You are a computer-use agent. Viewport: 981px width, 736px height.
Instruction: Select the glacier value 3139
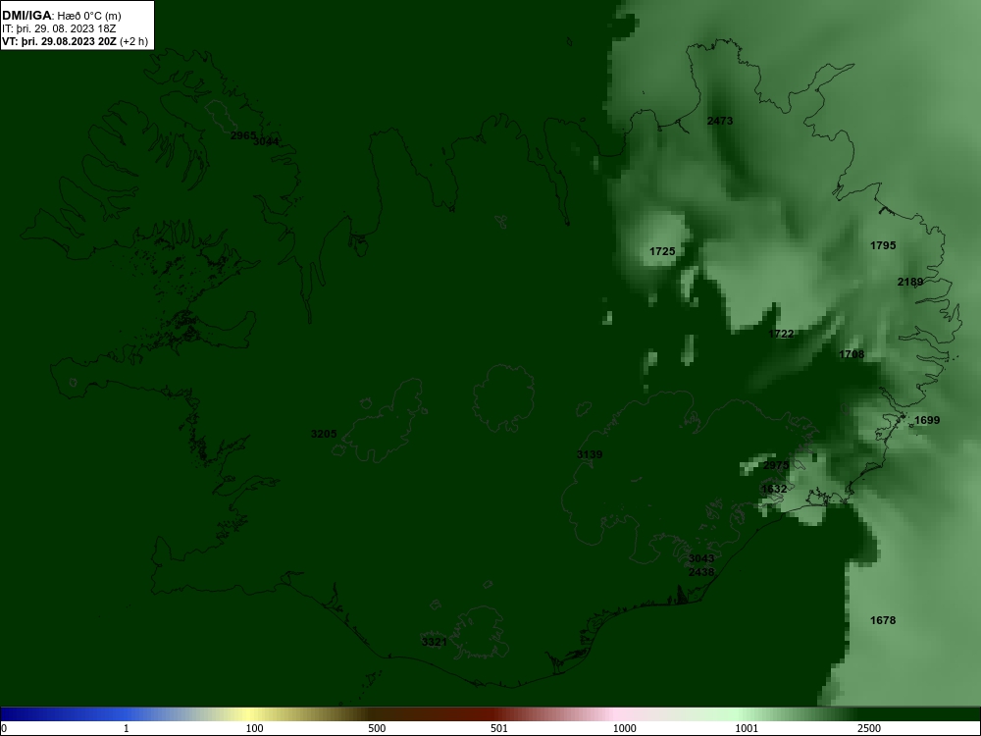pos(590,454)
